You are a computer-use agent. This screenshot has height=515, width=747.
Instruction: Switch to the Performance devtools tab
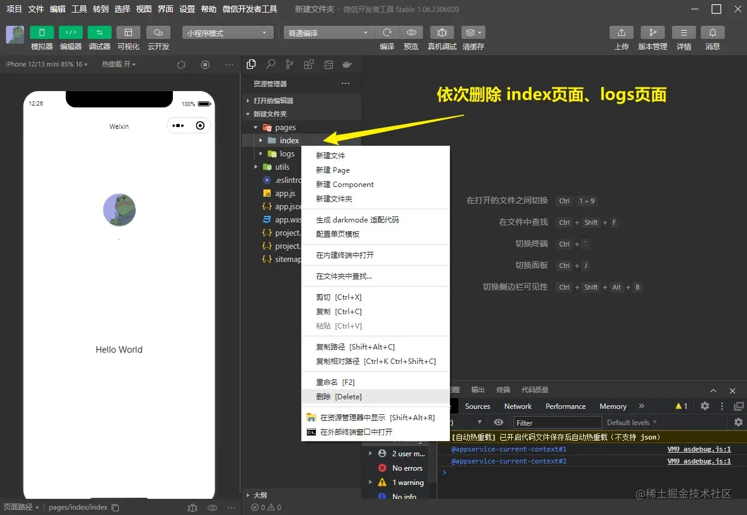pos(565,406)
